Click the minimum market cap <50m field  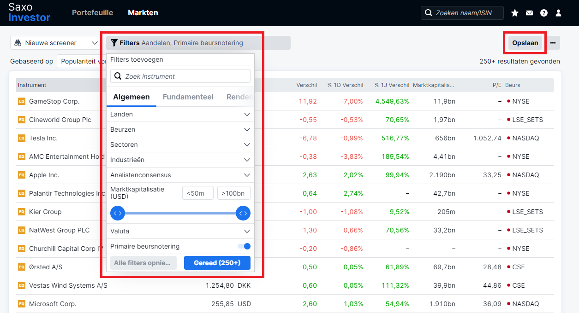coord(198,193)
